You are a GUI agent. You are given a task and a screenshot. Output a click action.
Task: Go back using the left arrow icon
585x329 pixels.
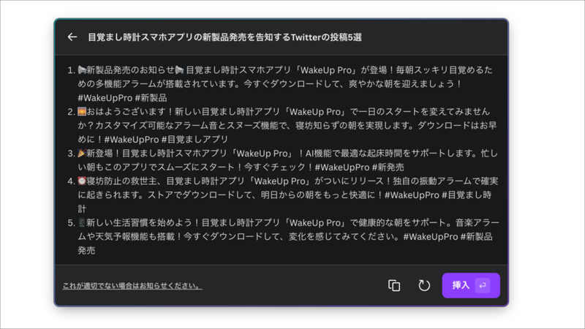[x=72, y=37]
